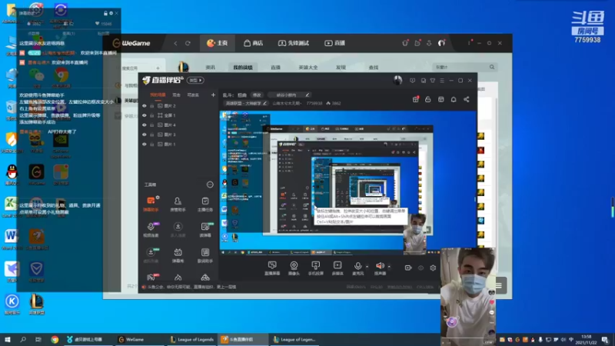Image resolution: width=615 pixels, height=346 pixels.
Task: Click the unlock icon beside gift box
Action: click(x=428, y=99)
